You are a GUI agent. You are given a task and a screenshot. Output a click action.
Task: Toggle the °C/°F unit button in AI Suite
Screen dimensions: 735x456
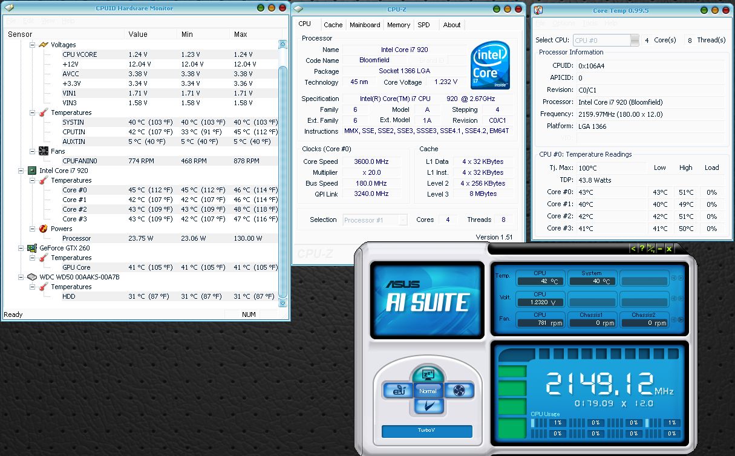651,249
